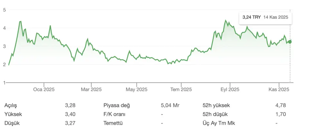
Task: Click the Eyl 2025 axis label
Action: pyautogui.click(x=230, y=89)
